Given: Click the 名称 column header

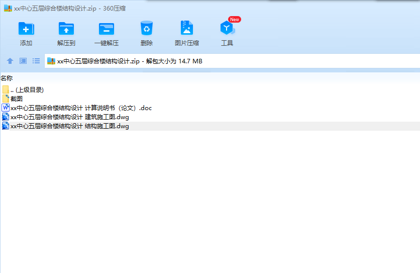Looking at the screenshot, I should [x=7, y=78].
